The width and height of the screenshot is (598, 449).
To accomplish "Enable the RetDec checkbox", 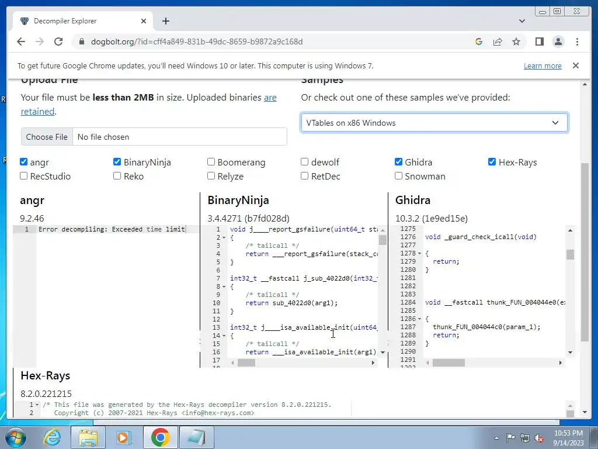I will click(304, 176).
